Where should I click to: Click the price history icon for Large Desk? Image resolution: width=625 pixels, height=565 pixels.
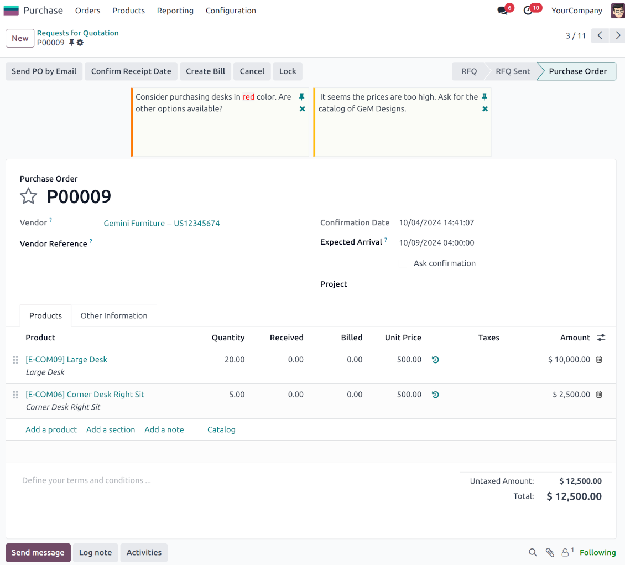(435, 360)
